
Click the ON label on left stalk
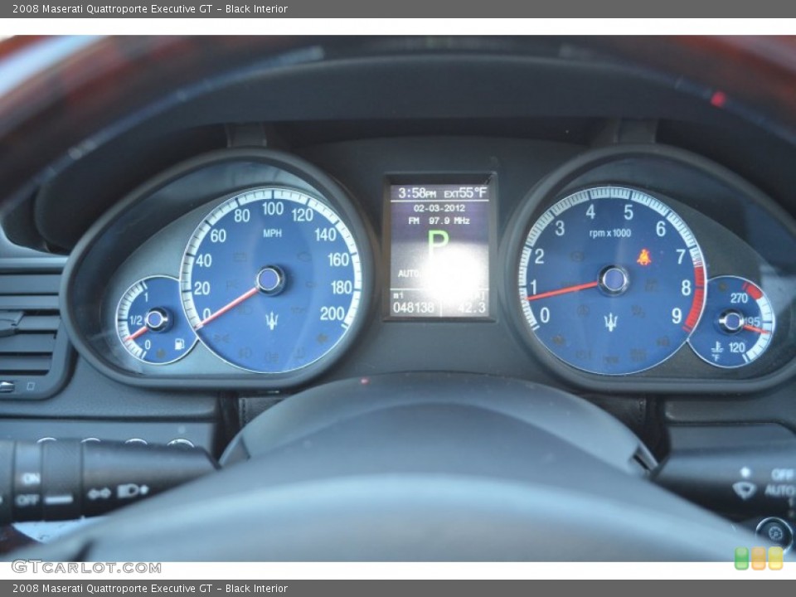pos(30,478)
